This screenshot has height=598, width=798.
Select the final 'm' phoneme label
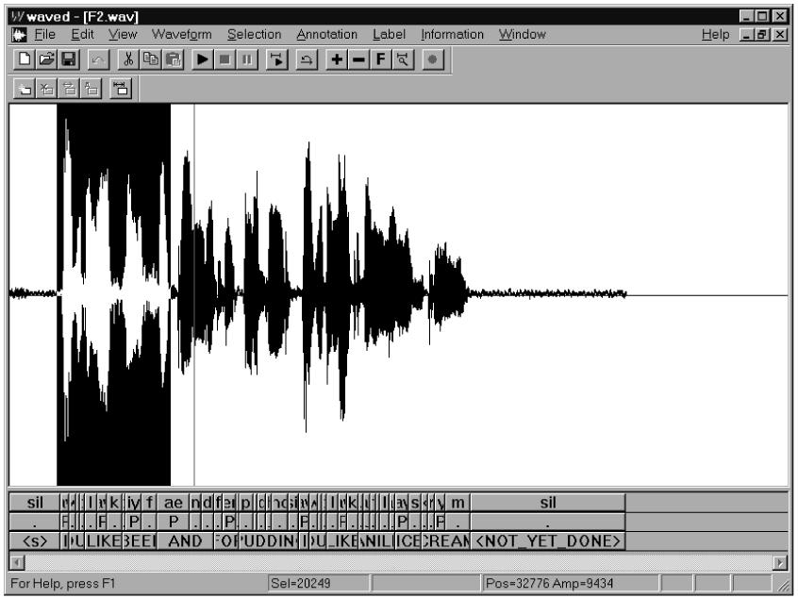click(457, 503)
